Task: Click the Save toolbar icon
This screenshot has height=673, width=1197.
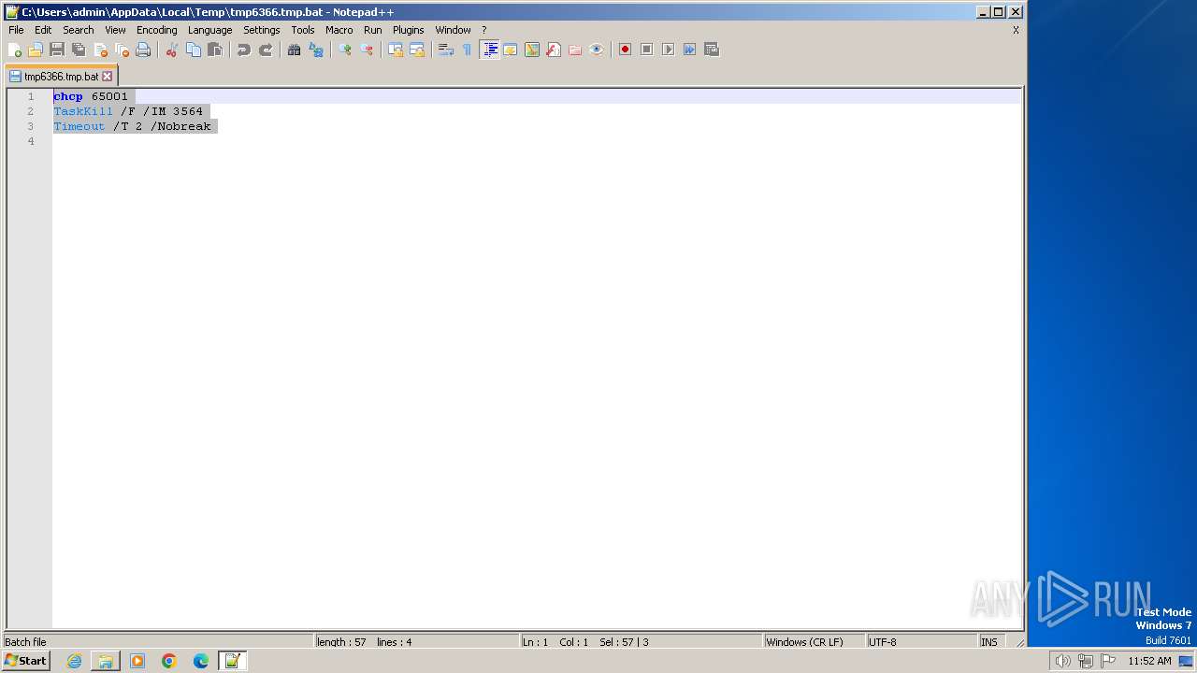Action: click(57, 50)
